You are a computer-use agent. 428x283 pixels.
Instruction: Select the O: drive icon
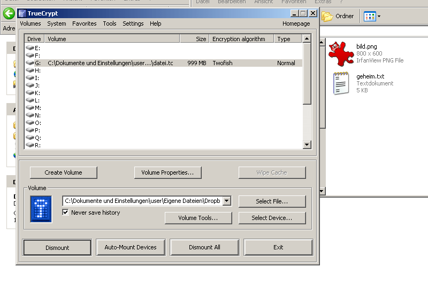coord(30,123)
